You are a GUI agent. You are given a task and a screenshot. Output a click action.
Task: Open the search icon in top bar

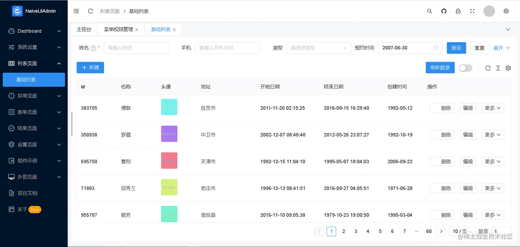[430, 11]
